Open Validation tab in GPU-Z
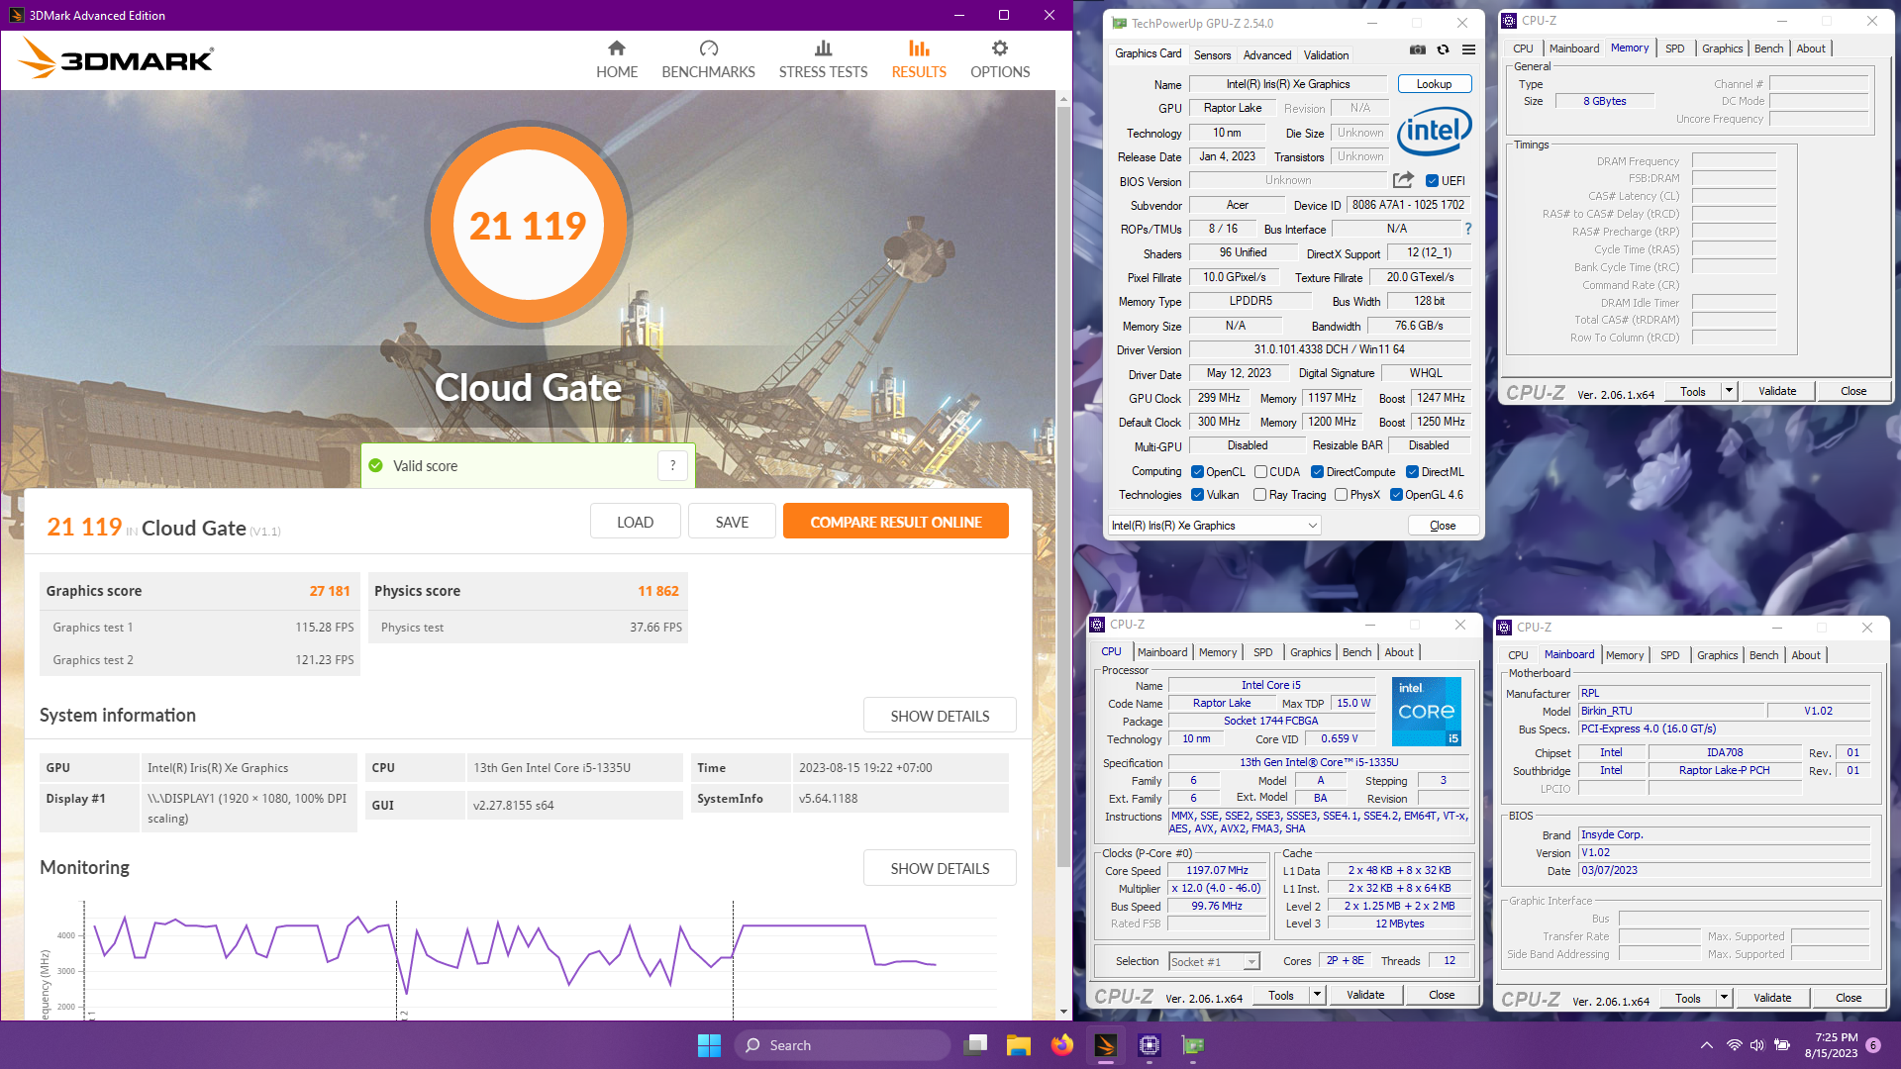The height and width of the screenshot is (1069, 1901). [1326, 55]
